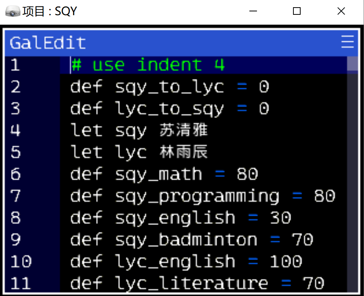
Task: Click the sqy_programming identifier
Action: point(197,197)
